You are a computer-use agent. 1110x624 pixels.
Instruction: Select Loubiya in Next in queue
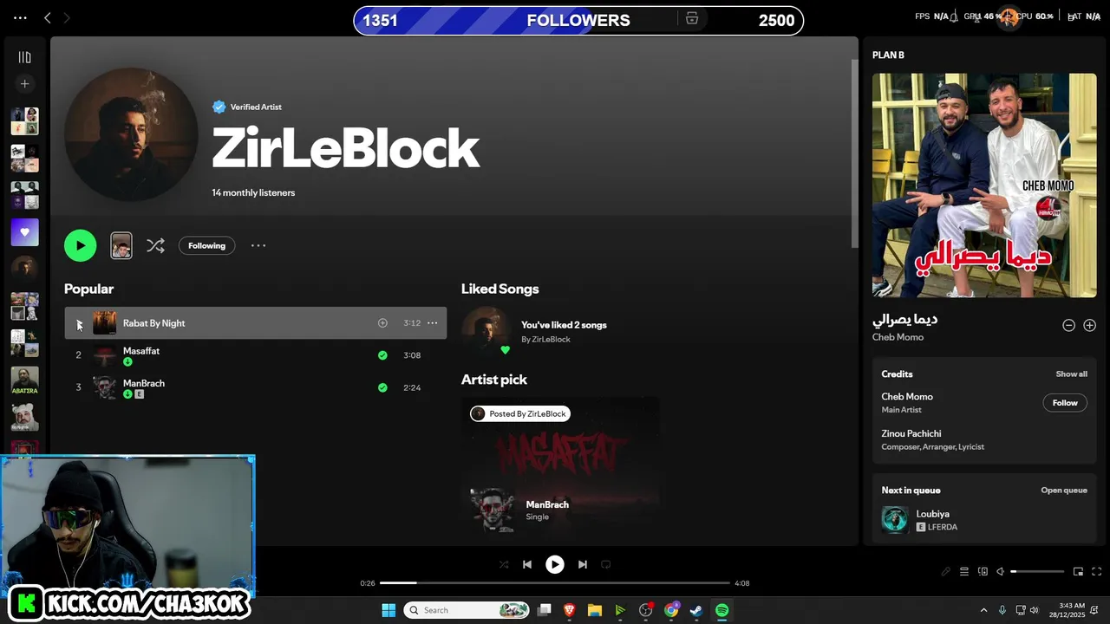click(x=933, y=514)
